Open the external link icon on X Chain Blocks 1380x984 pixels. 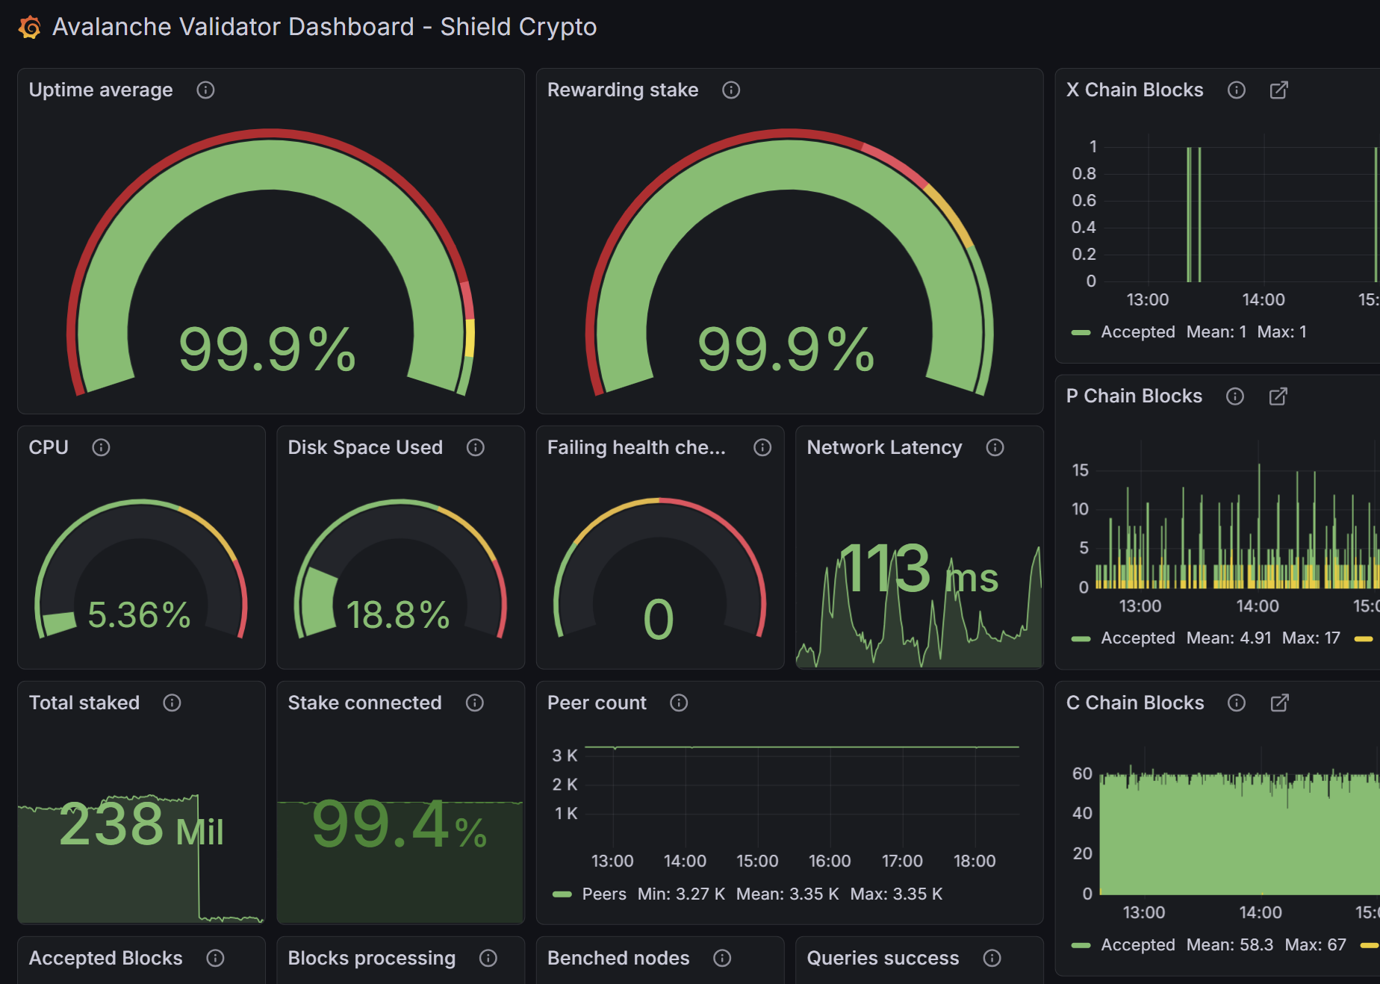click(1279, 90)
